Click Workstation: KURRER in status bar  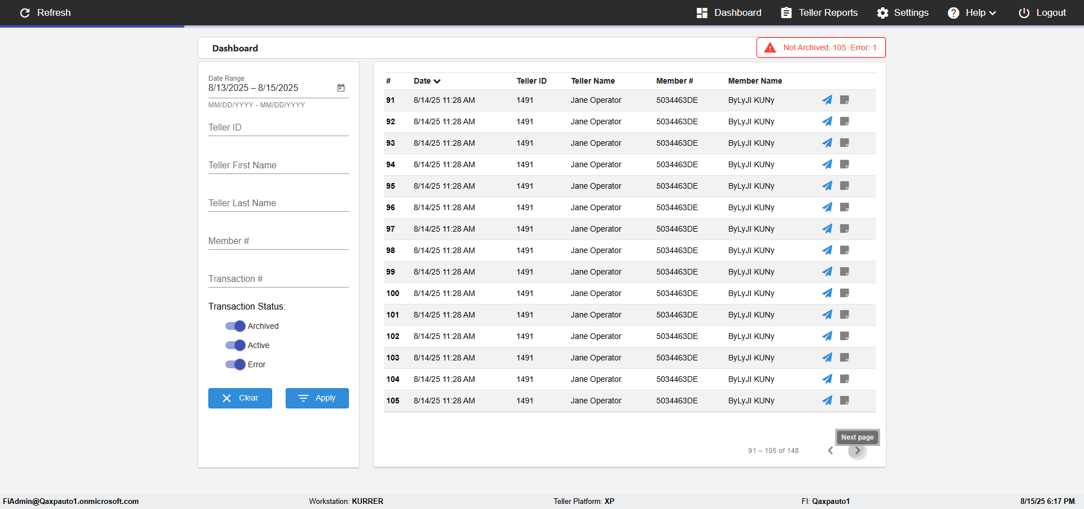click(346, 502)
